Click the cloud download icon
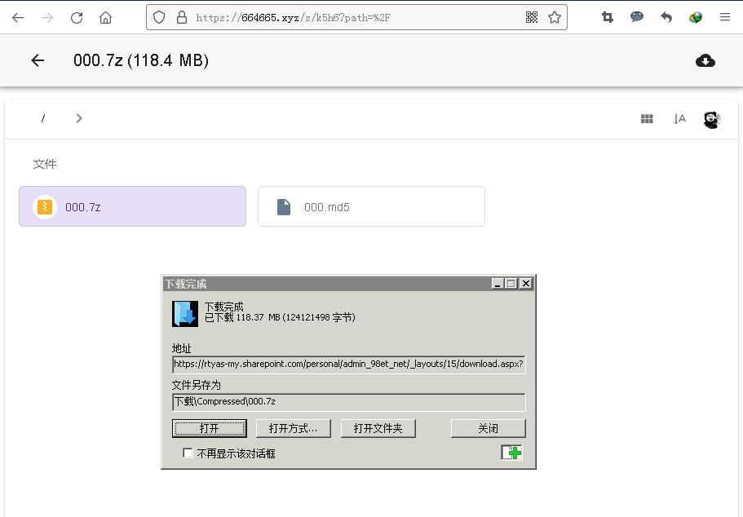This screenshot has height=517, width=743. (x=705, y=61)
